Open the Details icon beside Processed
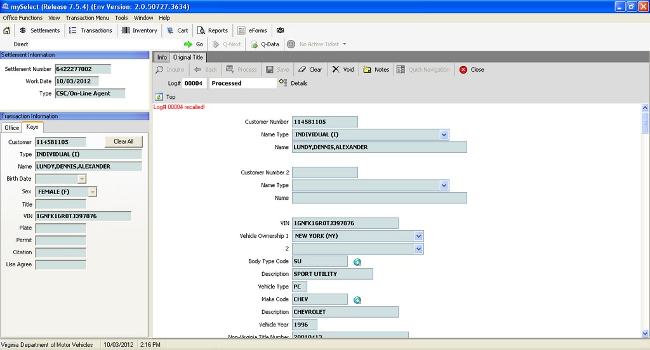Screen dimensions: 650x350 coord(283,83)
